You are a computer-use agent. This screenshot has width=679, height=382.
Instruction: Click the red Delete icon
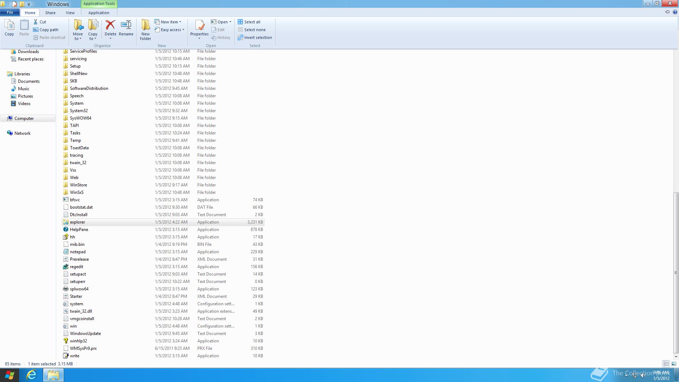[110, 25]
